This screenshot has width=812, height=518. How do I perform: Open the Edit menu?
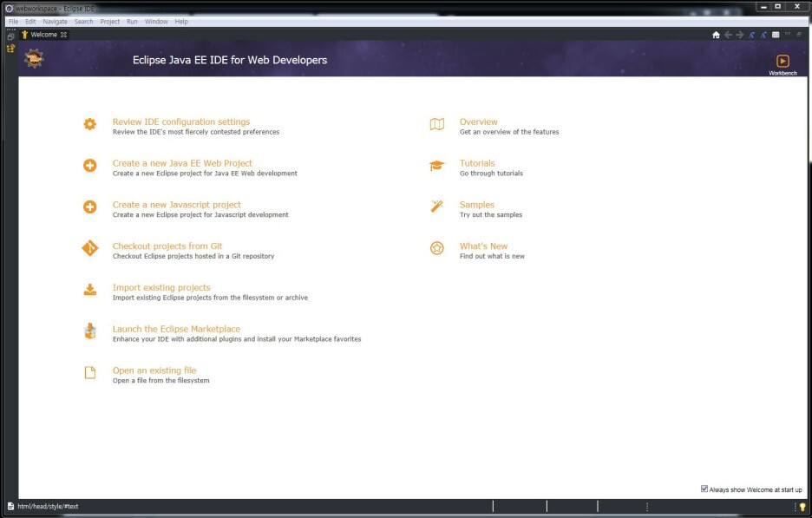tap(30, 22)
